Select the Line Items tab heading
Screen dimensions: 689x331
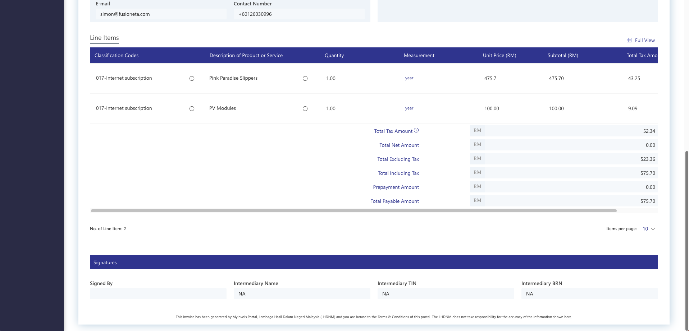point(104,38)
